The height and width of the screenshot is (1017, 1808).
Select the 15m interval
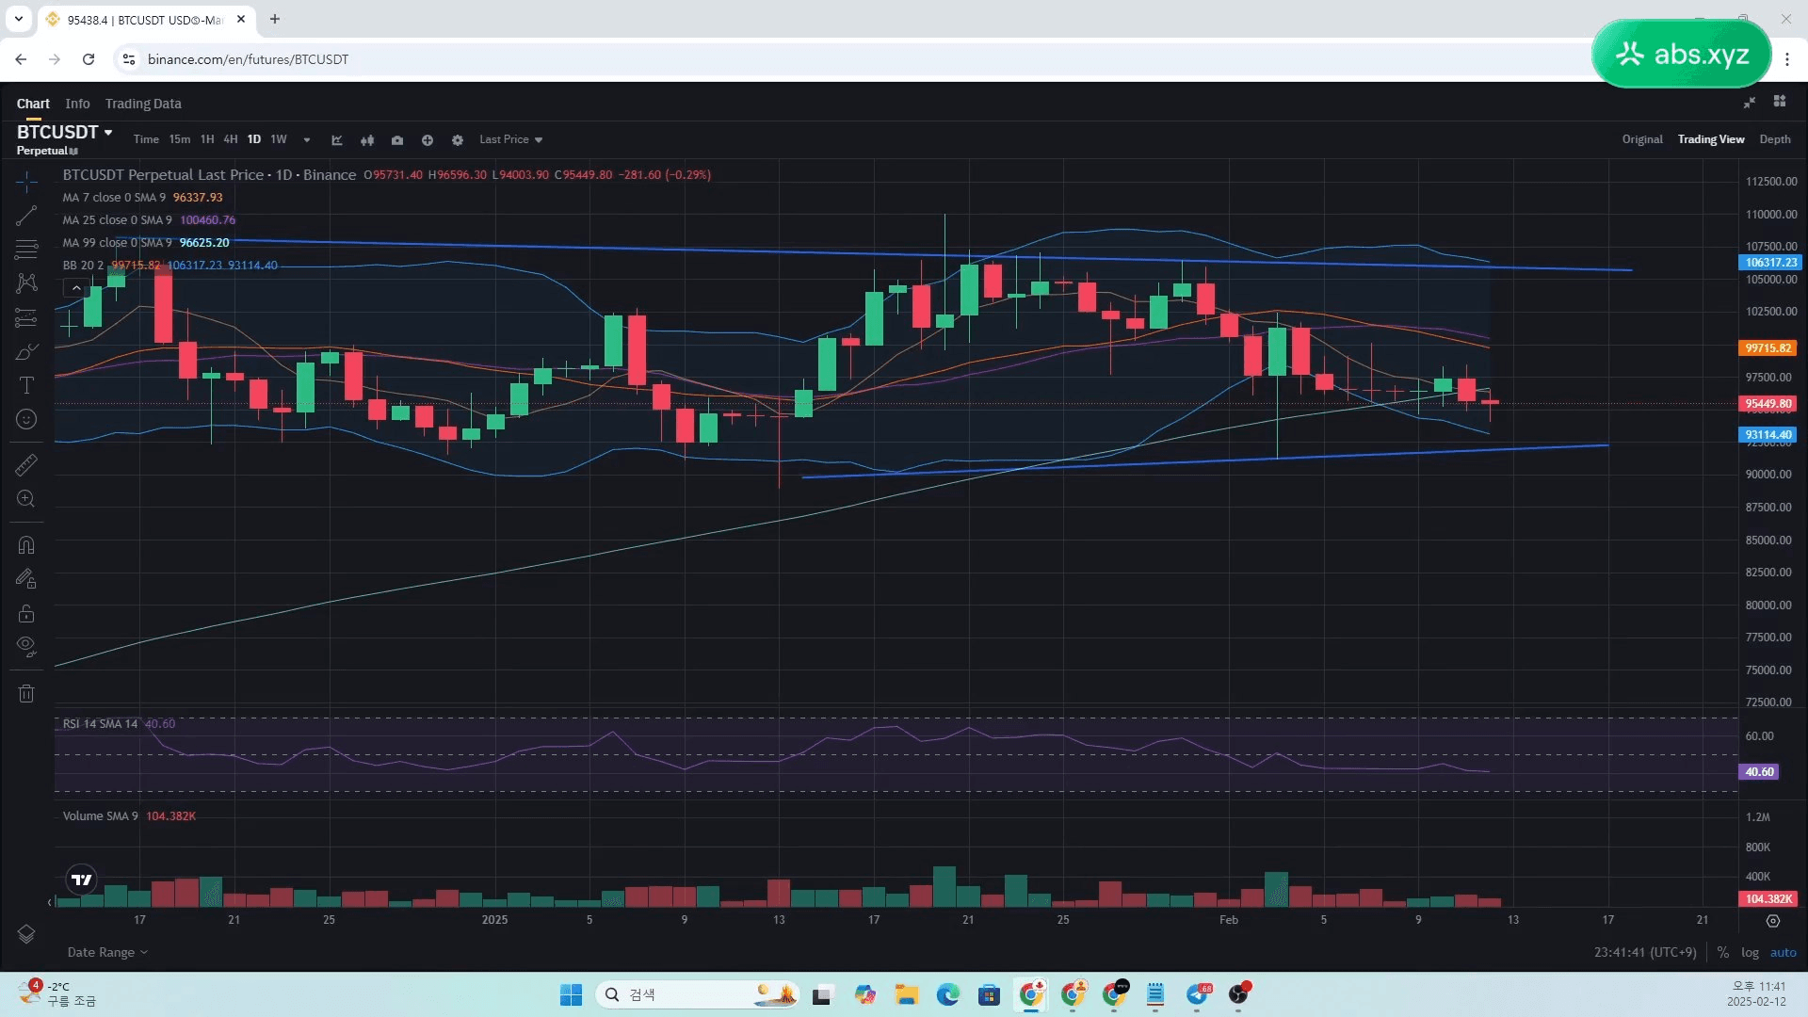coord(180,139)
